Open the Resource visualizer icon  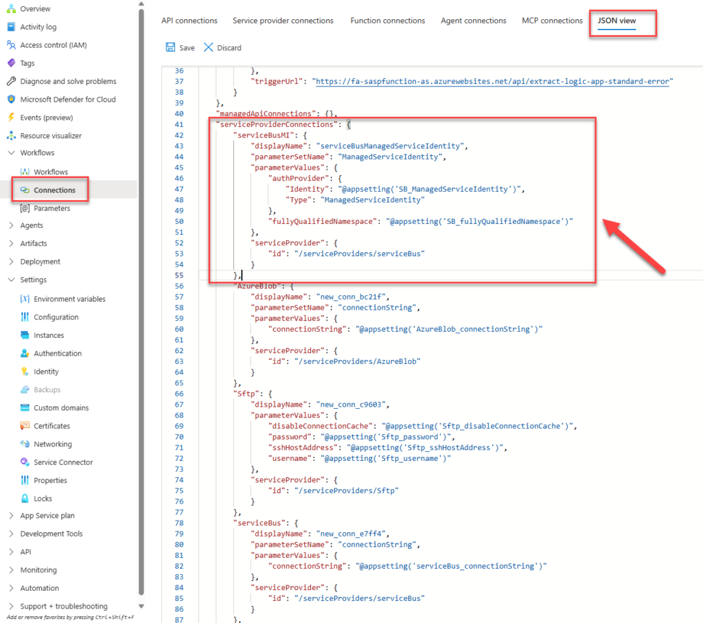pos(11,135)
